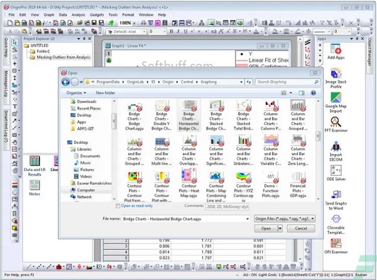Select Computer in the navigation pane
The height and width of the screenshot is (280, 377).
pyautogui.click(x=85, y=190)
